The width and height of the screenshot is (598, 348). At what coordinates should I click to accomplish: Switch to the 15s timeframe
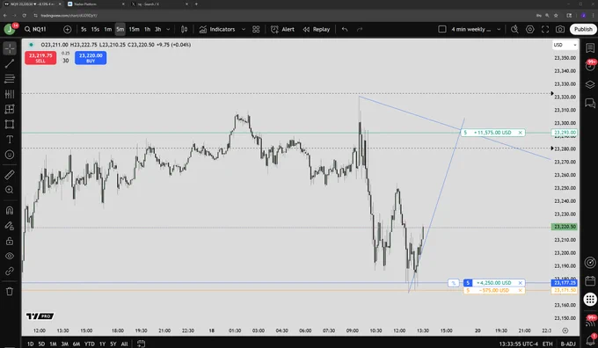coord(95,29)
